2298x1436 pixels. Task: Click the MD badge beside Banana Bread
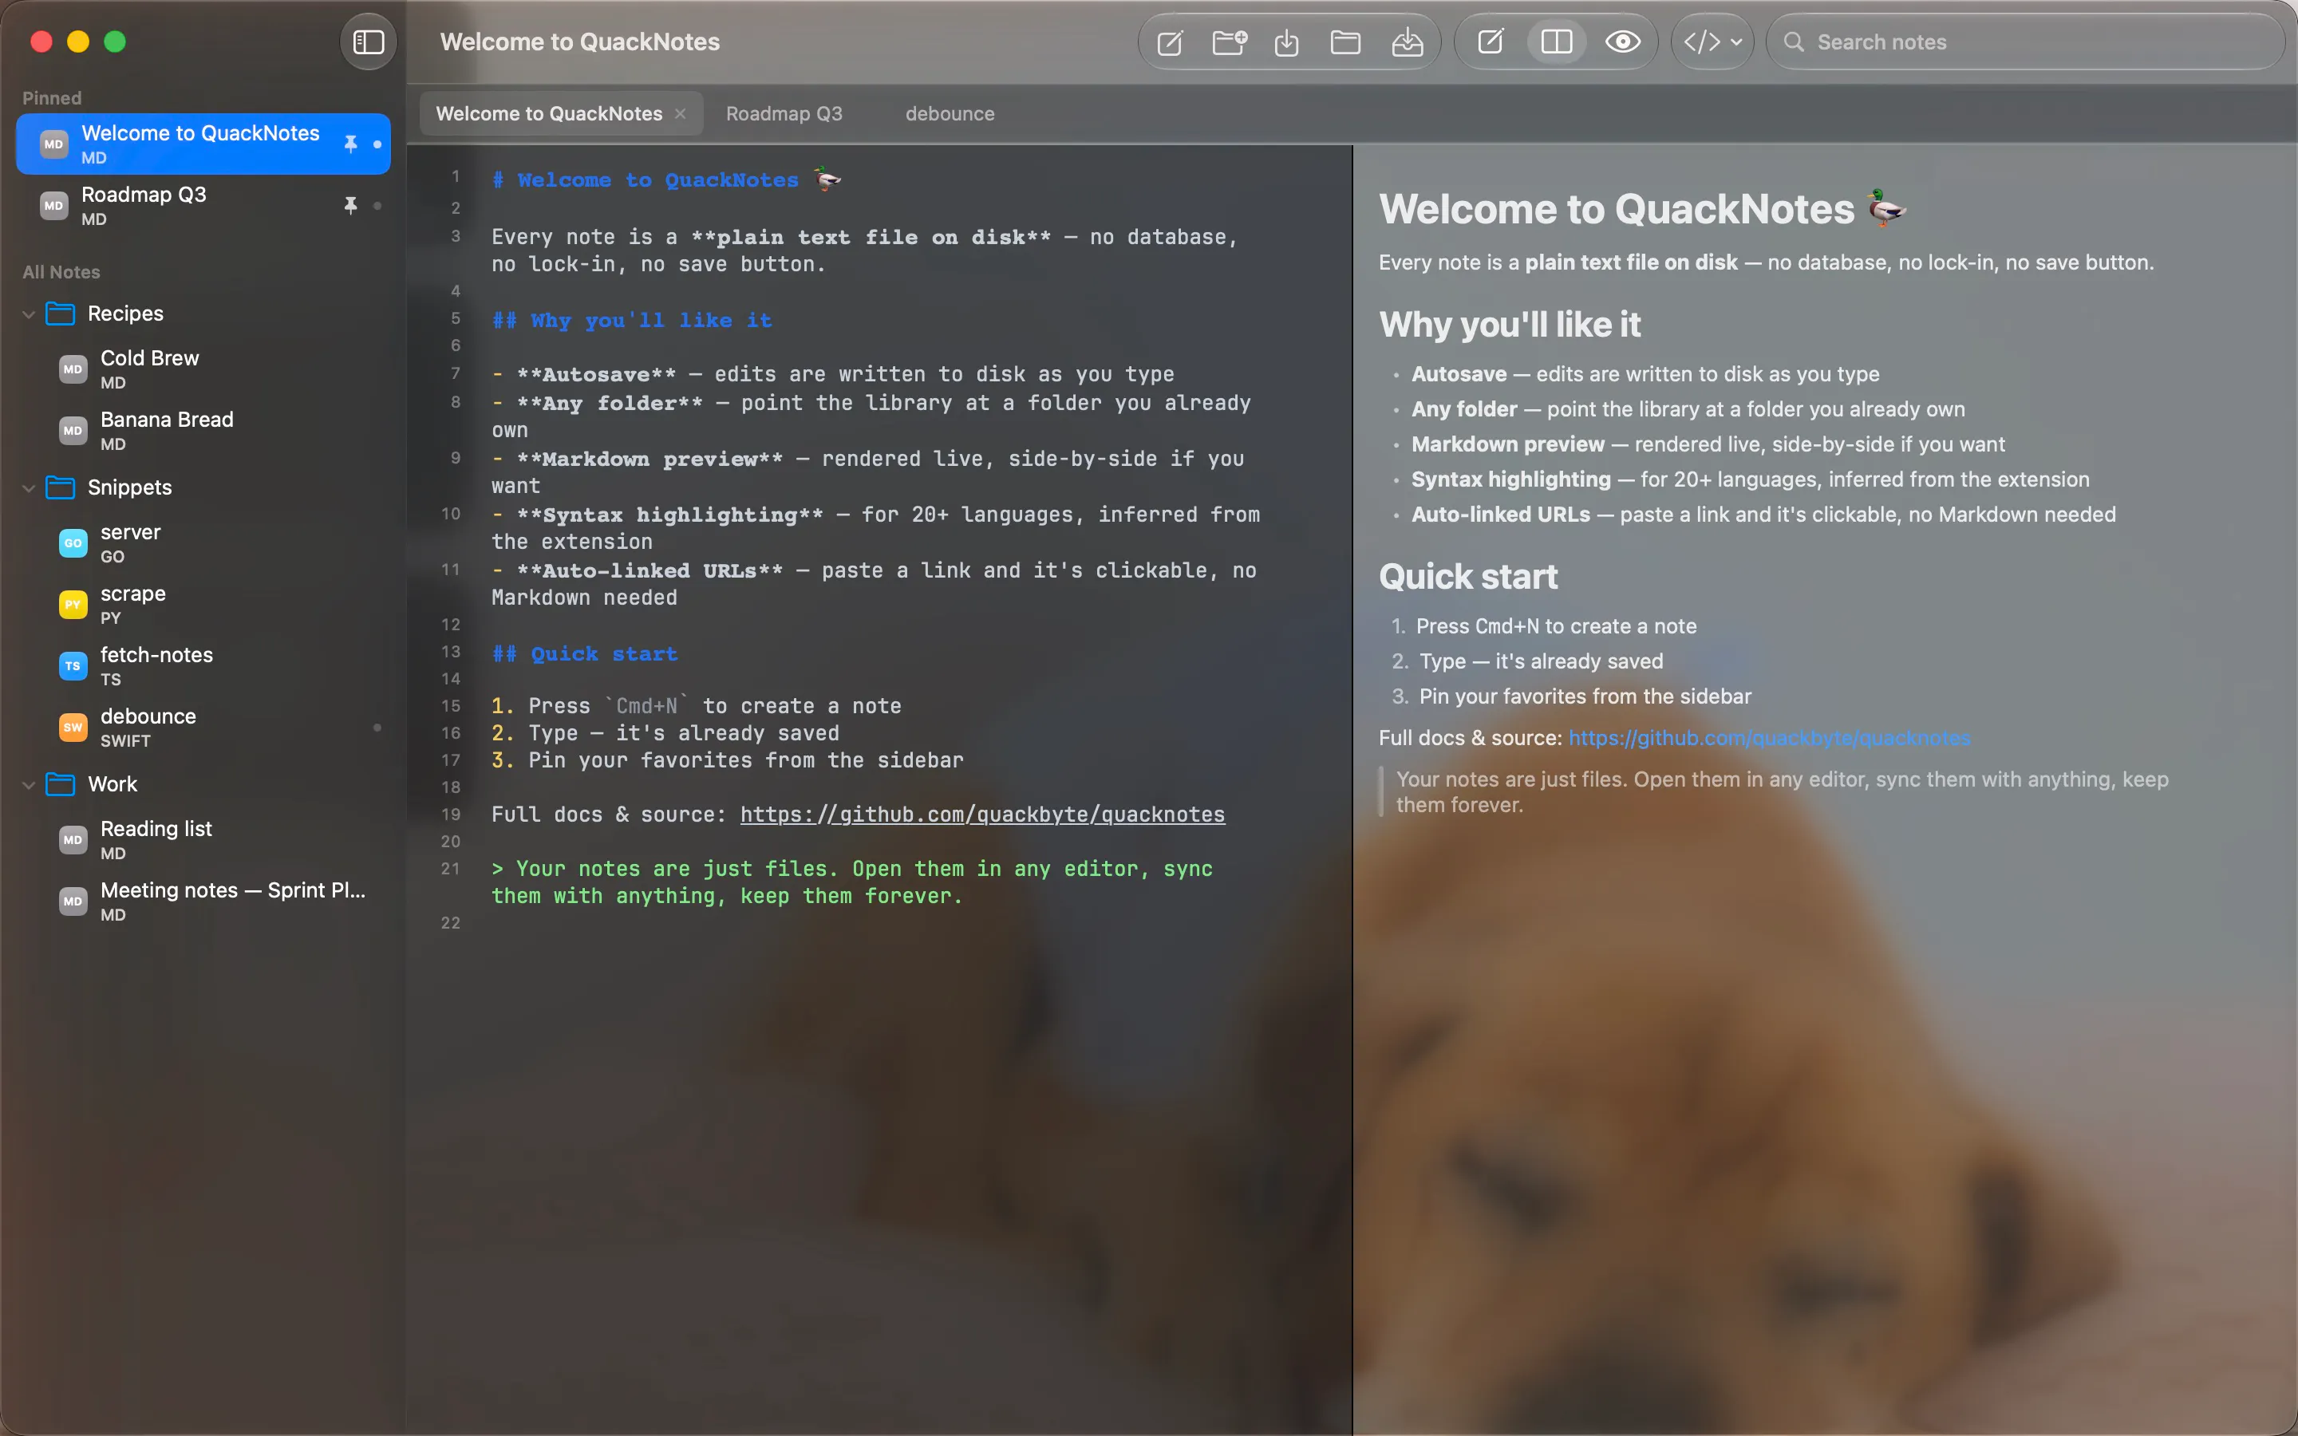73,431
